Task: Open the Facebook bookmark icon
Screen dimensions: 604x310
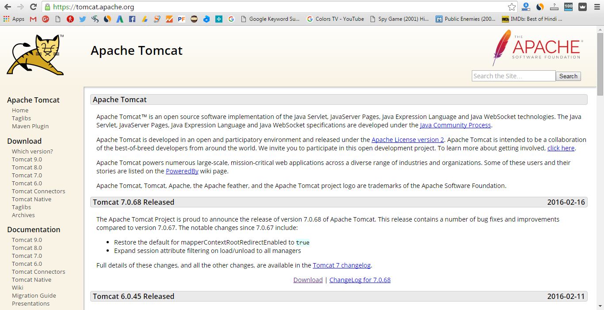Action: (132, 19)
